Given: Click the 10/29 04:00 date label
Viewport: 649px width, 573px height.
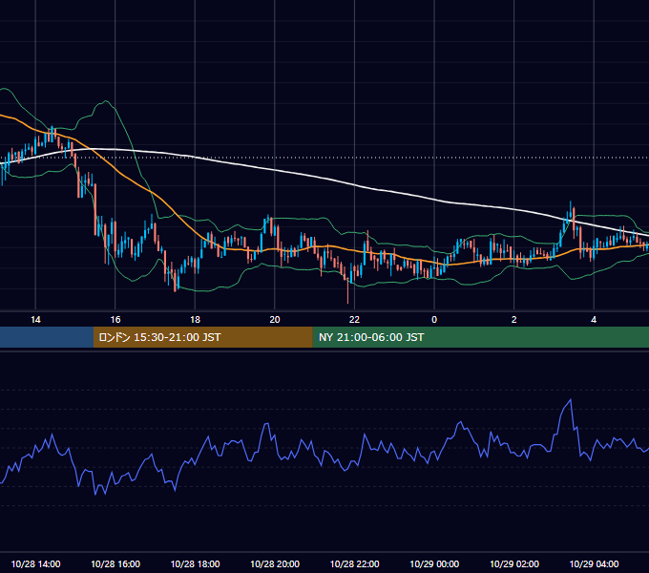Looking at the screenshot, I should [x=594, y=563].
